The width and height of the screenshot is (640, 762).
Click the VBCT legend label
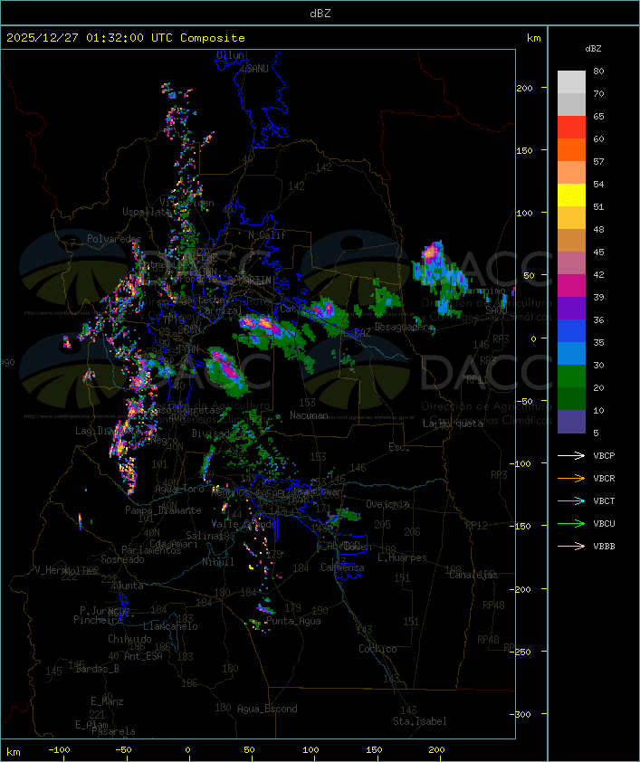pyautogui.click(x=604, y=501)
